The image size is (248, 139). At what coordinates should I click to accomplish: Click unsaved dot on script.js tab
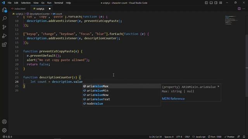pos(50,8)
